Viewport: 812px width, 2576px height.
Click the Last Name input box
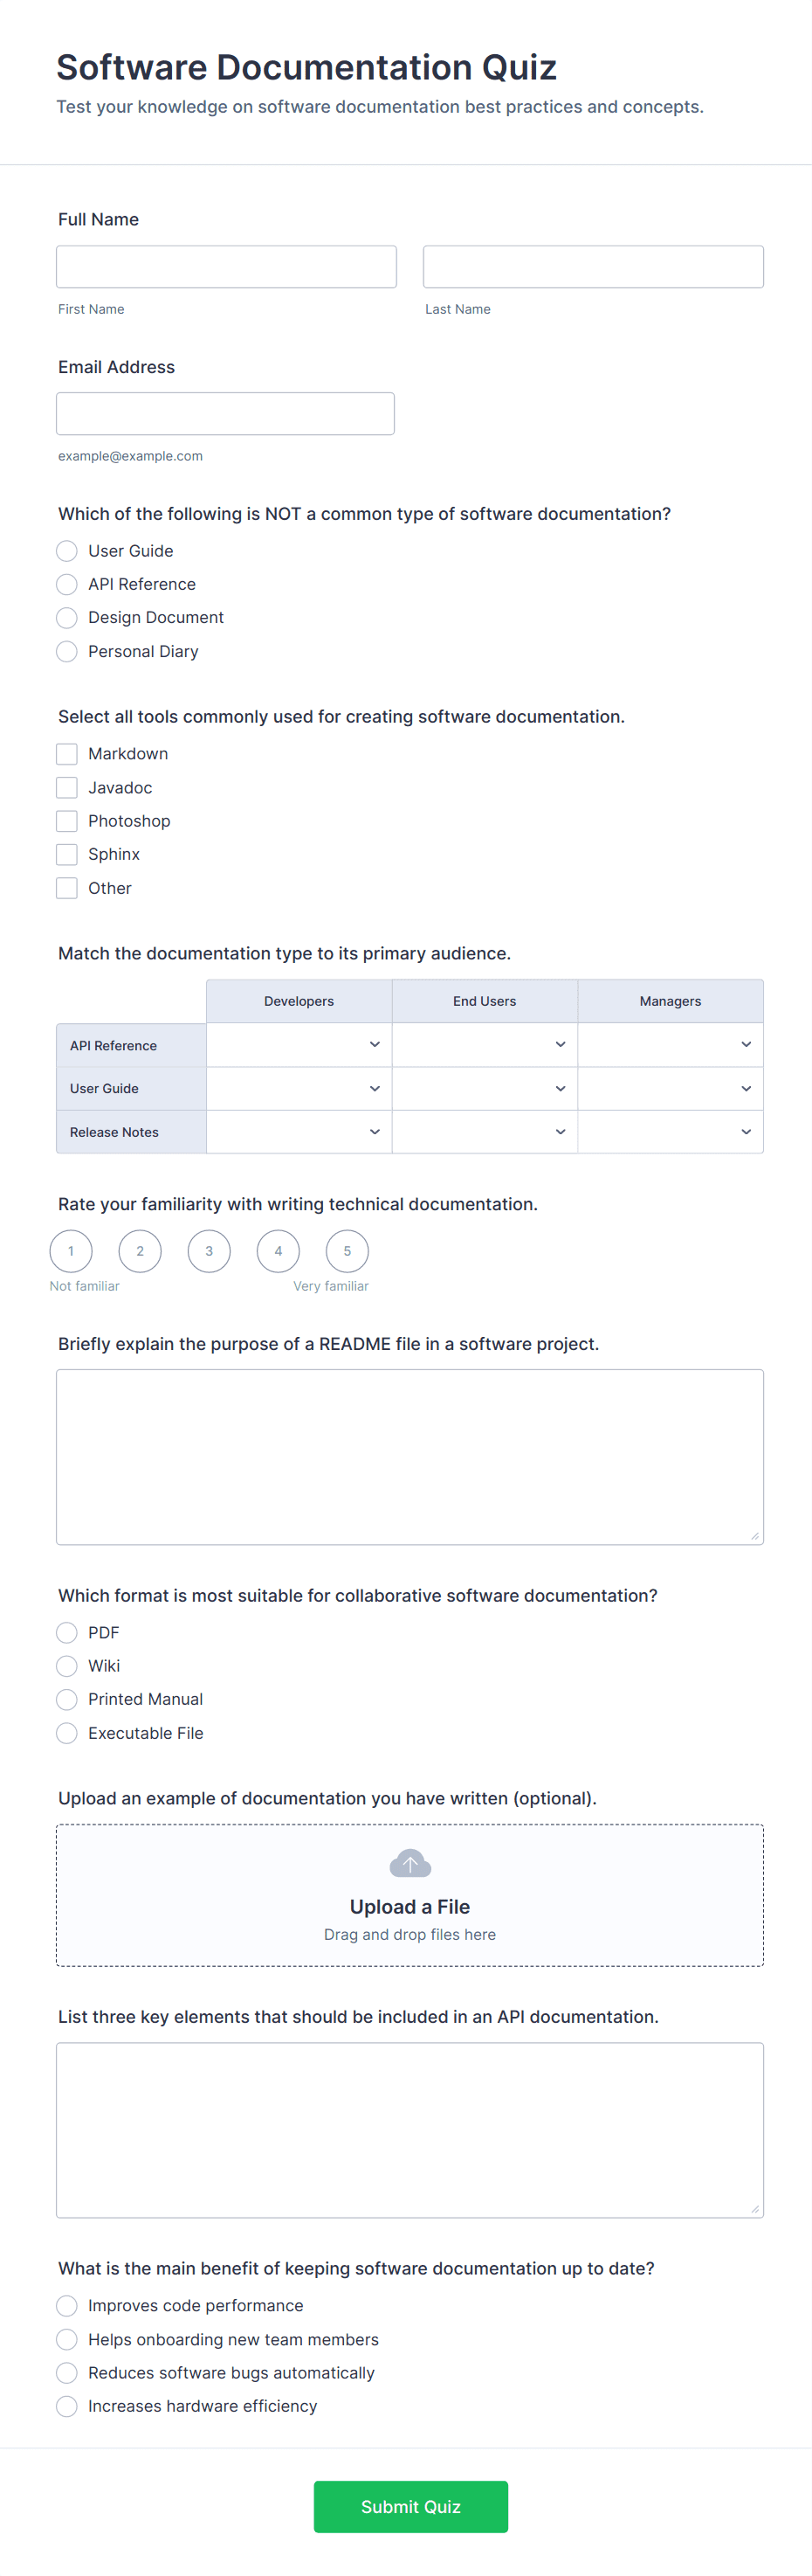tap(593, 267)
